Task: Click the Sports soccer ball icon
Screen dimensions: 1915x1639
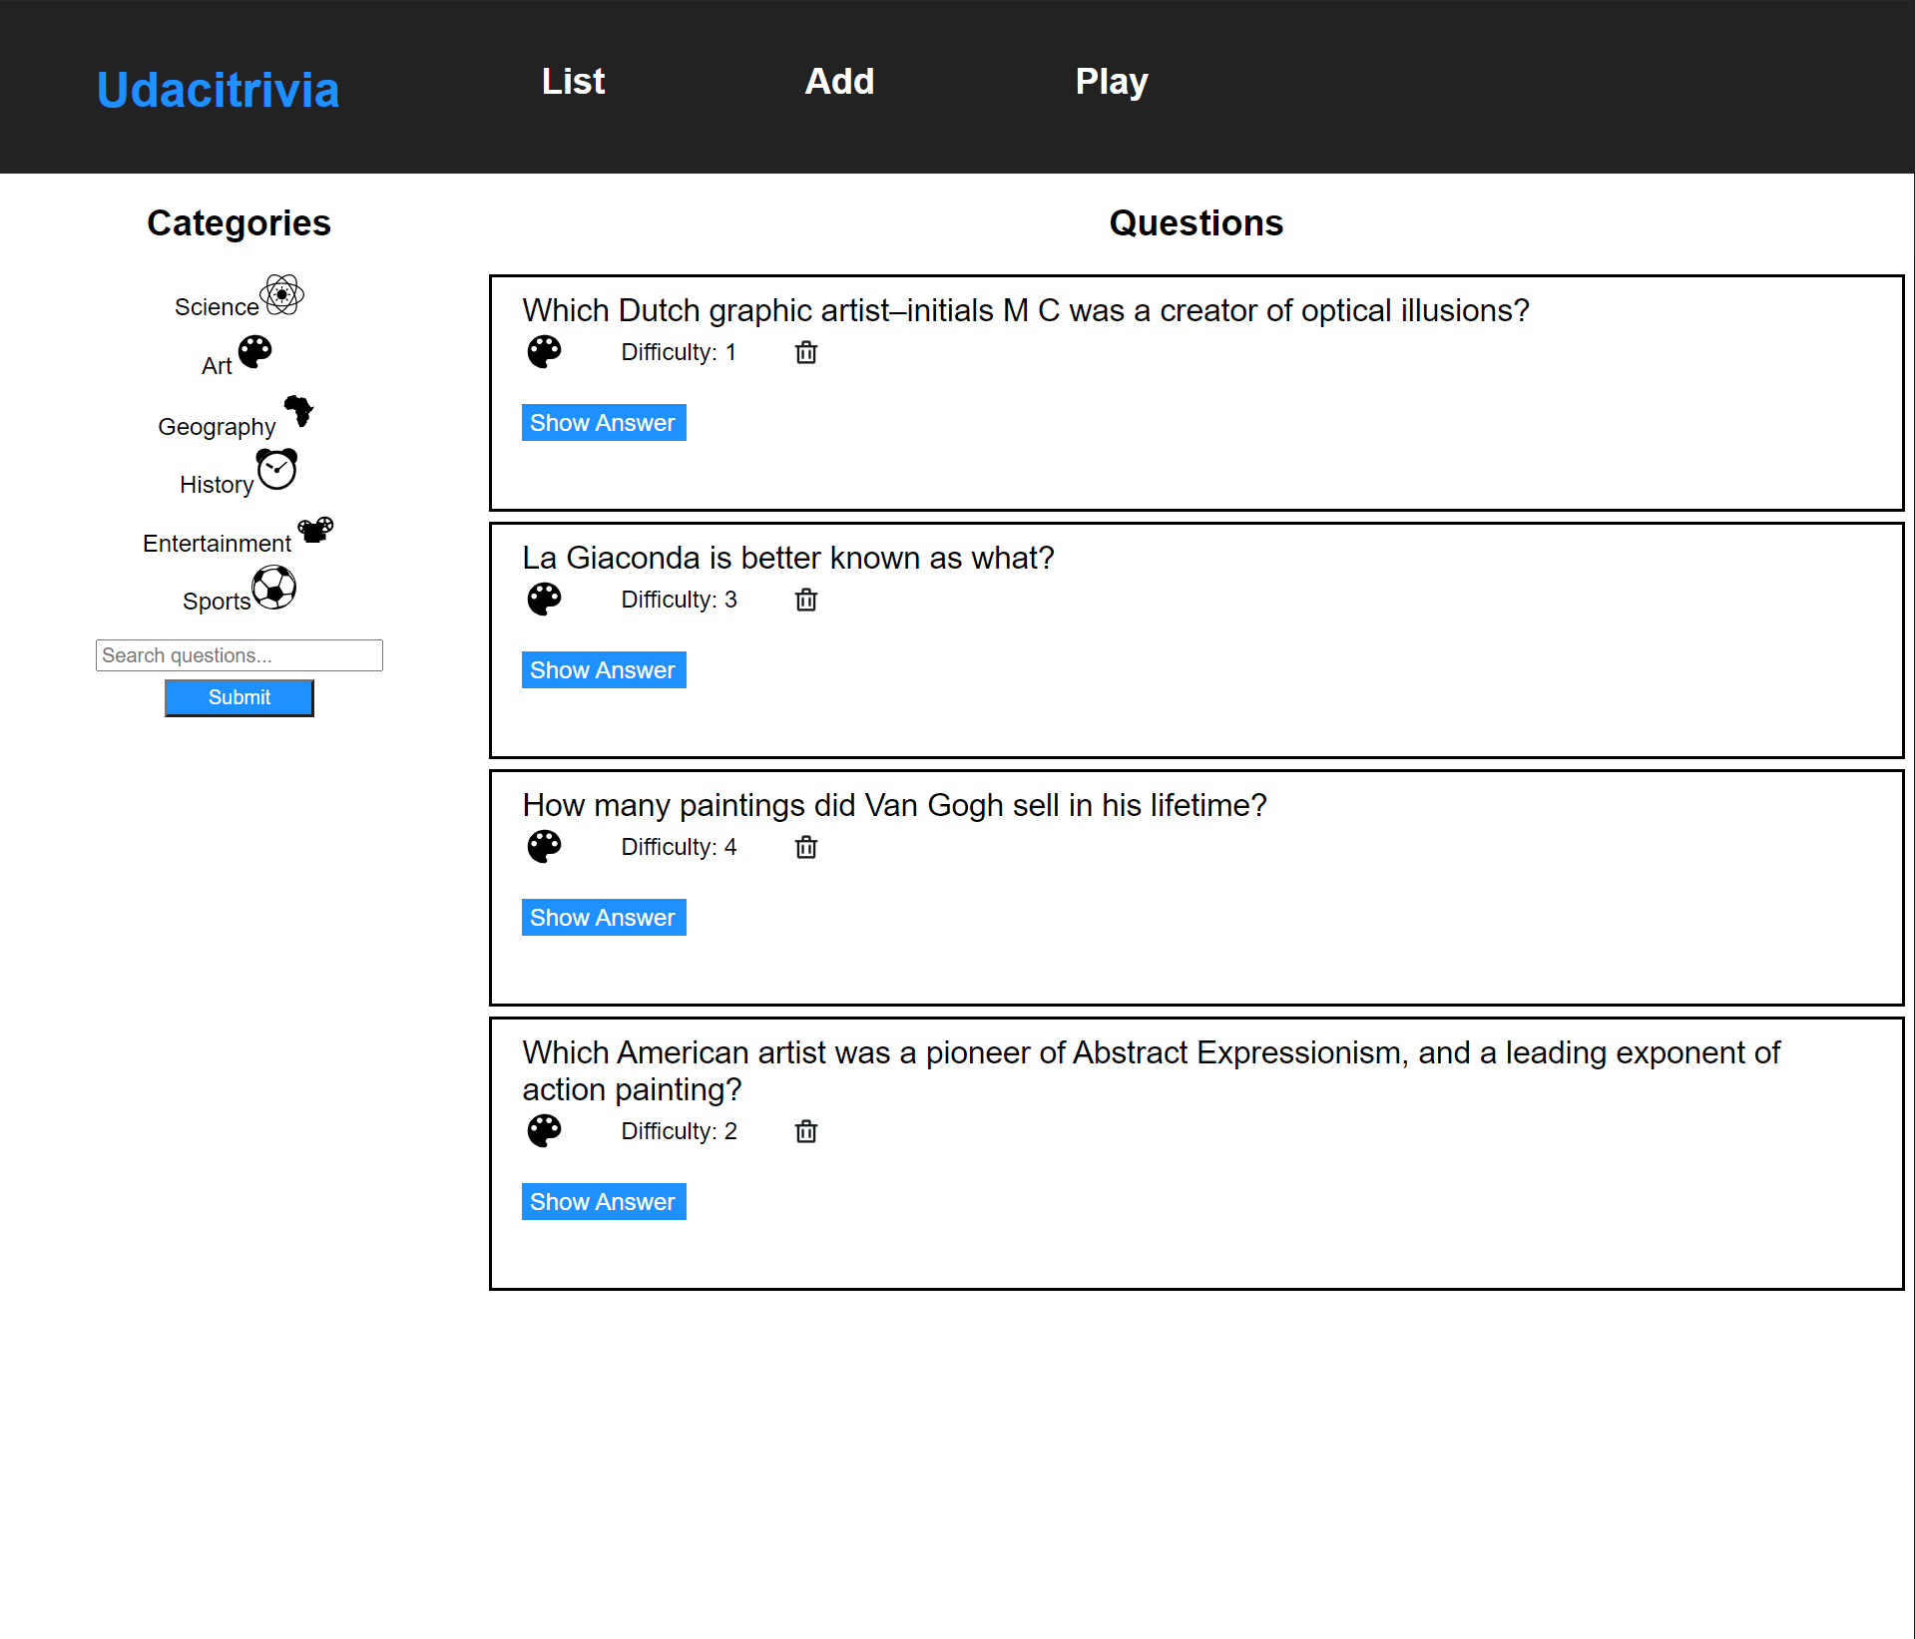Action: (x=274, y=588)
